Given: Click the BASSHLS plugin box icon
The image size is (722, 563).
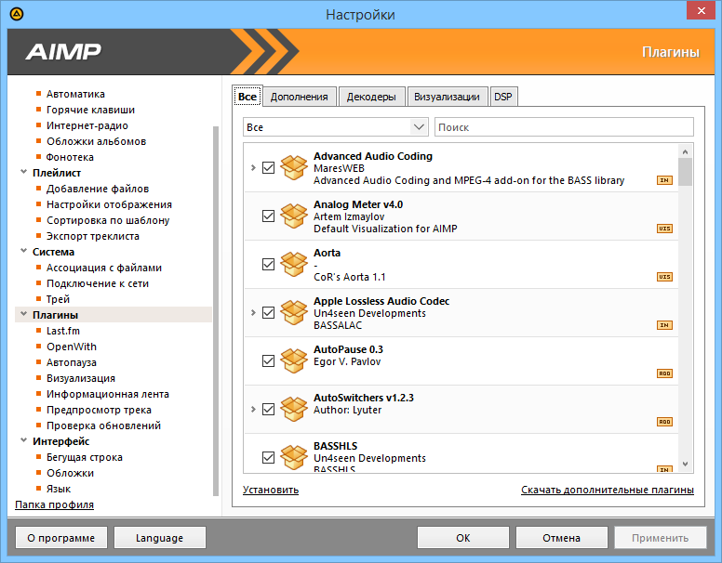Looking at the screenshot, I should (294, 457).
